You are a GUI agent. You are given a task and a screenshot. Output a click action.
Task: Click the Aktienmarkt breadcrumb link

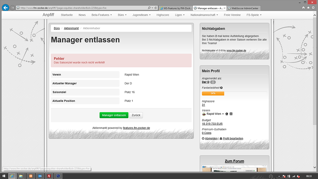coord(71,28)
